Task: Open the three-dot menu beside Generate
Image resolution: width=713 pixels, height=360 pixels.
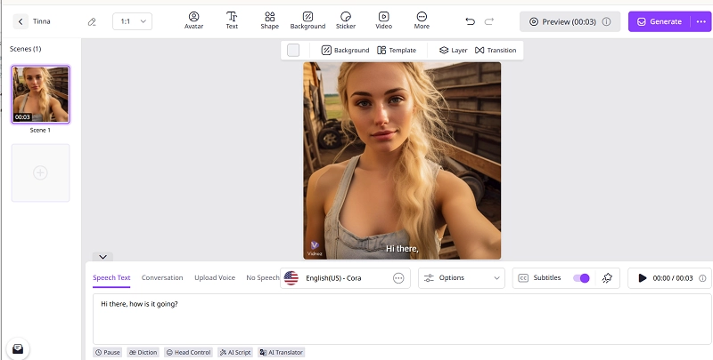Action: 701,21
